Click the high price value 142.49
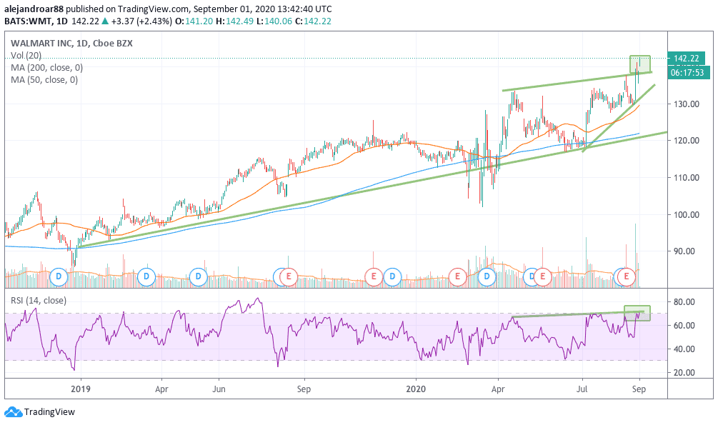718x425 pixels. click(239, 21)
